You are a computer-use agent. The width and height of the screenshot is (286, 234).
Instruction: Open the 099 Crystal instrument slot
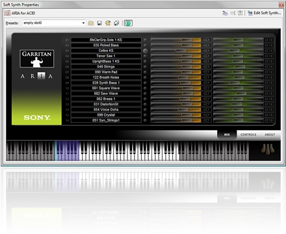coord(106,115)
